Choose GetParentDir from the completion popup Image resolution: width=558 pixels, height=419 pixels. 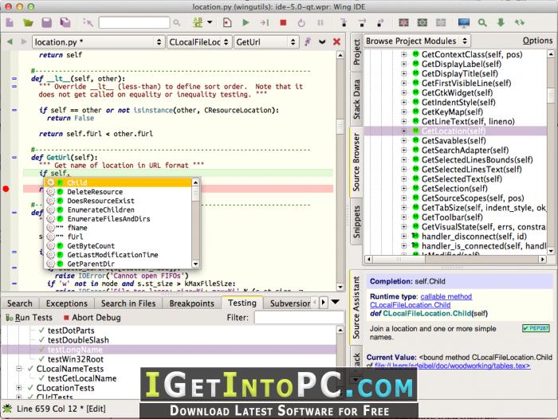(118, 264)
